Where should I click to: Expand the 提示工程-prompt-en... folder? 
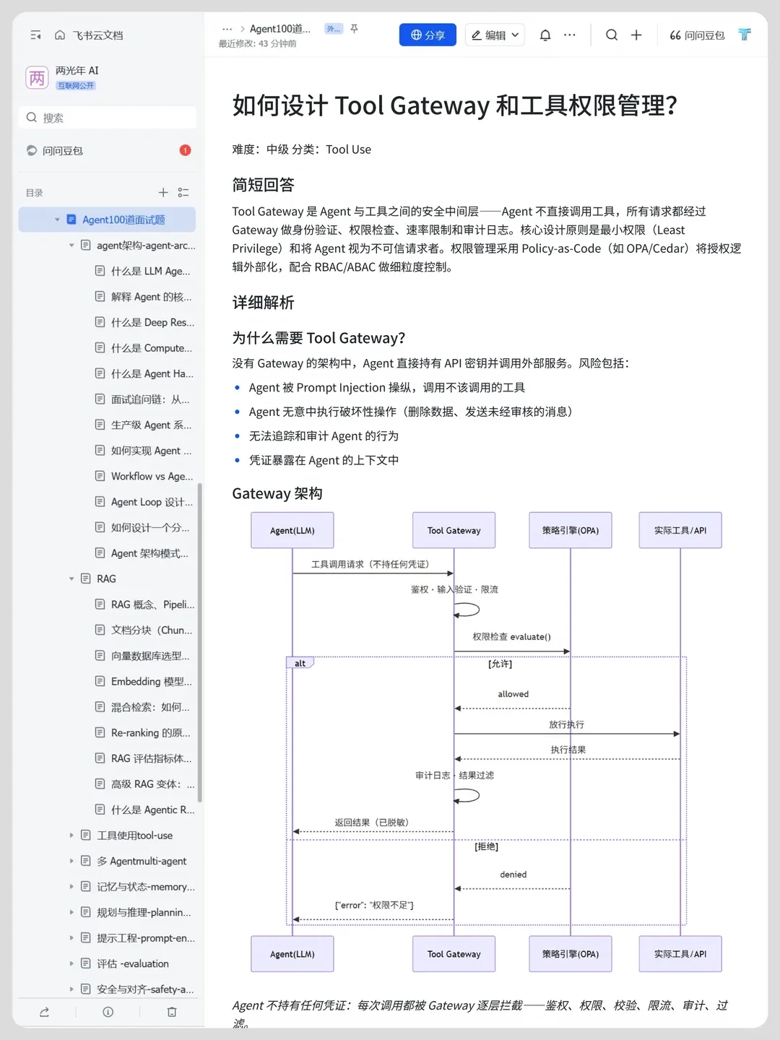point(71,938)
